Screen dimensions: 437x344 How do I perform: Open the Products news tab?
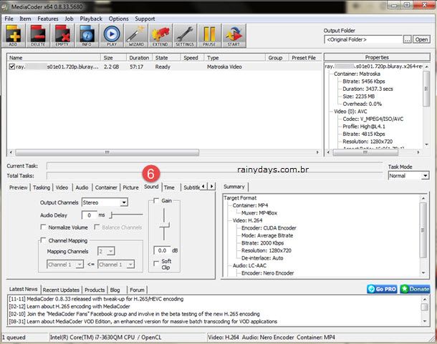[x=95, y=290]
